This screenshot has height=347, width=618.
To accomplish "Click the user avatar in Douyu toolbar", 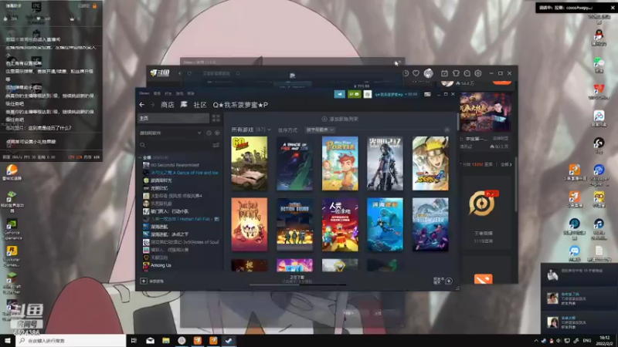I will coord(429,73).
